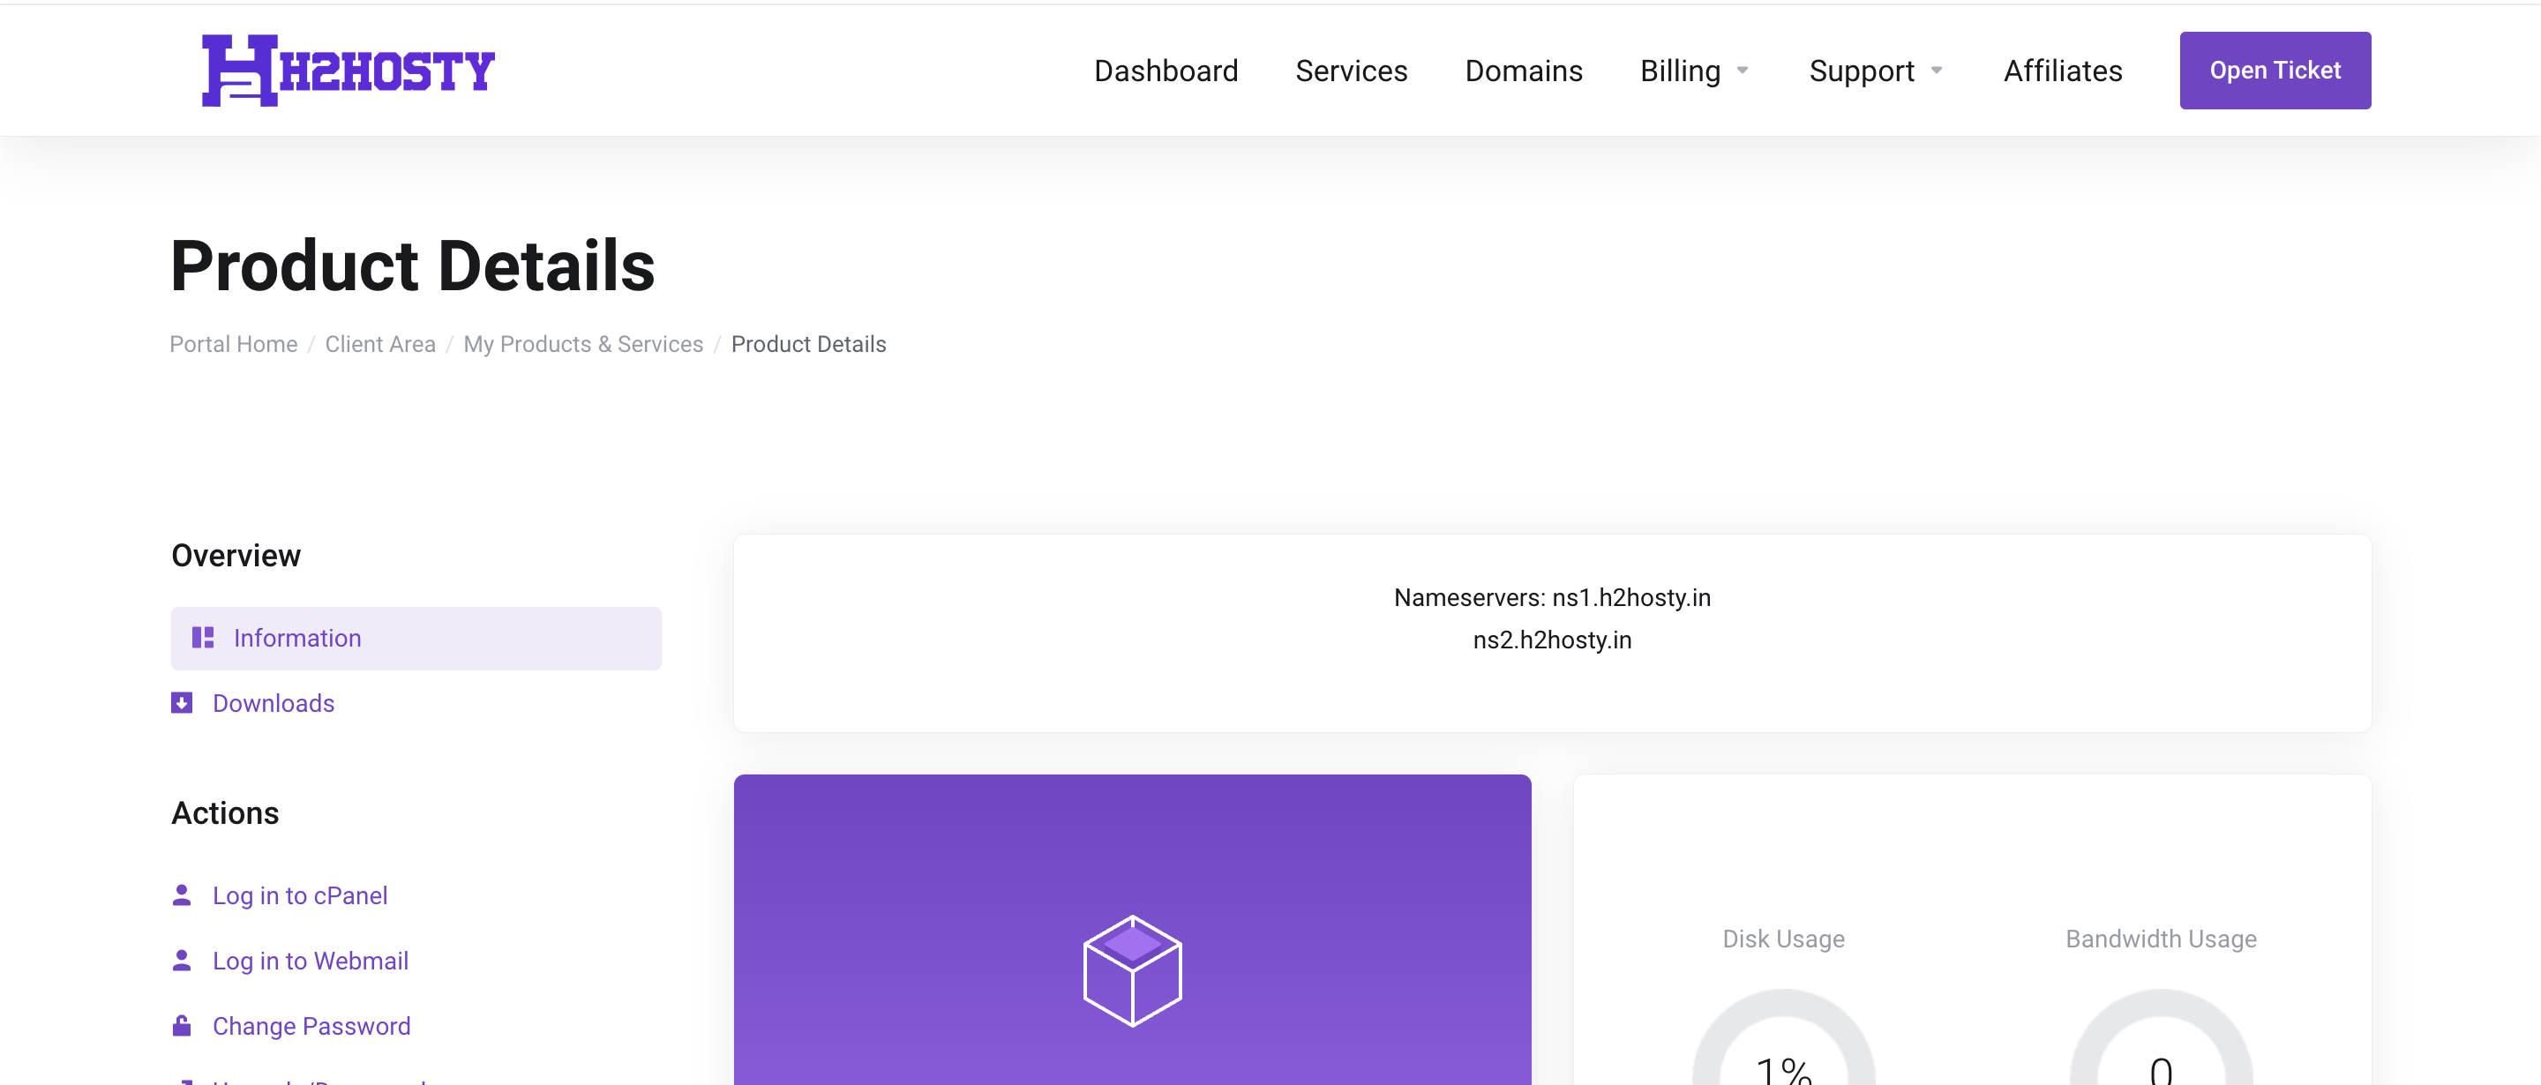Expand the Support dropdown menu
Screen dimensions: 2541x1085
point(1876,71)
